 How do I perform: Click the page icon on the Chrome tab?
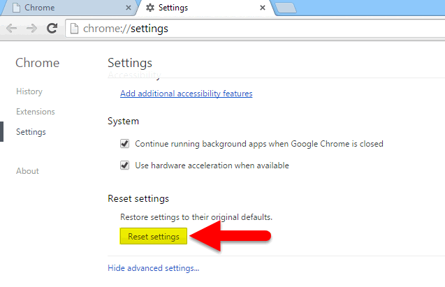pyautogui.click(x=17, y=8)
